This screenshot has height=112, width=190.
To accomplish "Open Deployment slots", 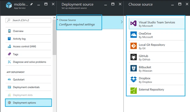I will (28, 95).
